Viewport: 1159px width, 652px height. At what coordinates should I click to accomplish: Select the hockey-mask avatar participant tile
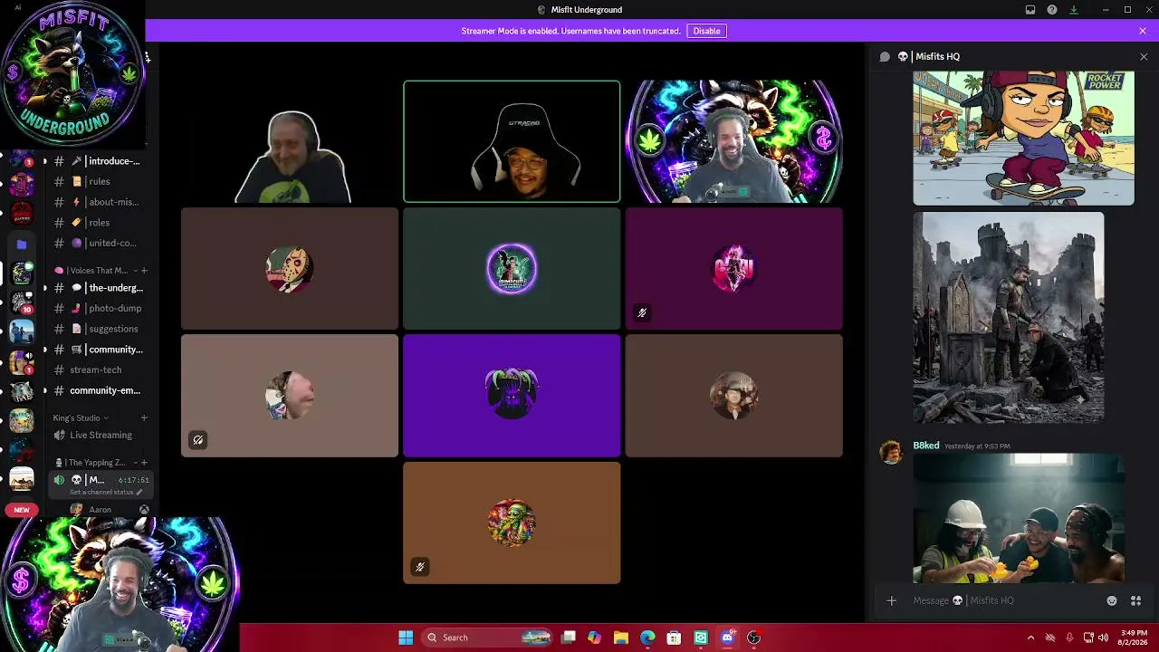pyautogui.click(x=290, y=269)
